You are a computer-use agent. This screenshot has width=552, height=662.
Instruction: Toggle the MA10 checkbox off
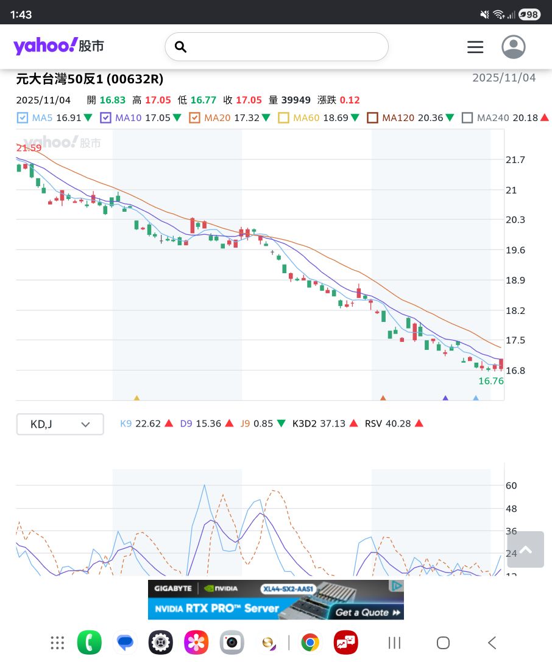click(x=105, y=118)
